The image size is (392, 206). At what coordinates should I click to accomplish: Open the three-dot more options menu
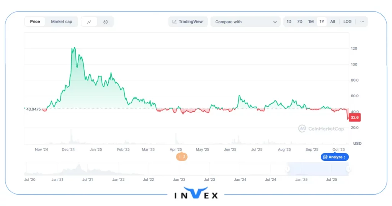tap(362, 22)
